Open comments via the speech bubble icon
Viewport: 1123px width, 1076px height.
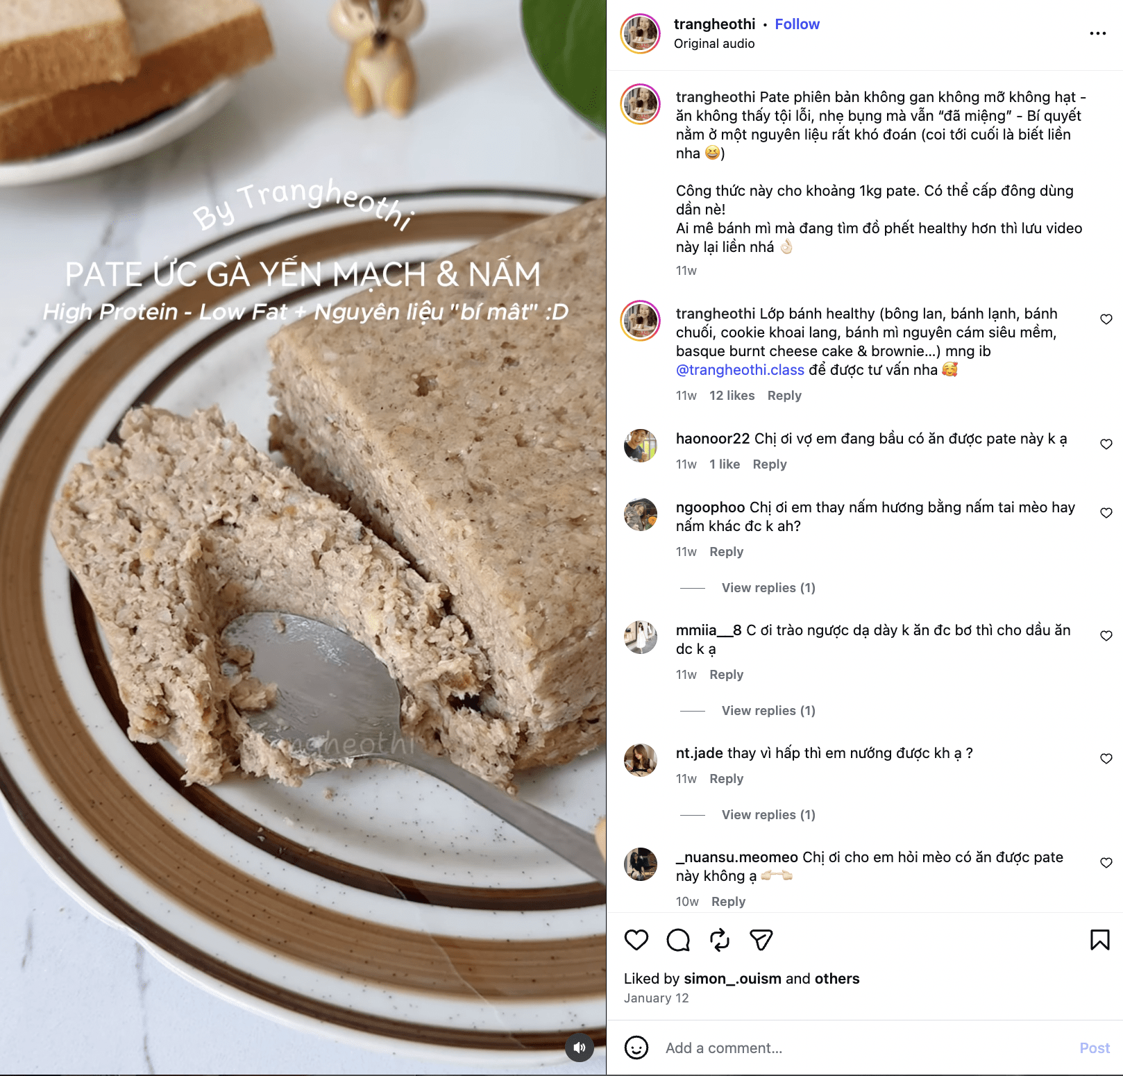[678, 940]
